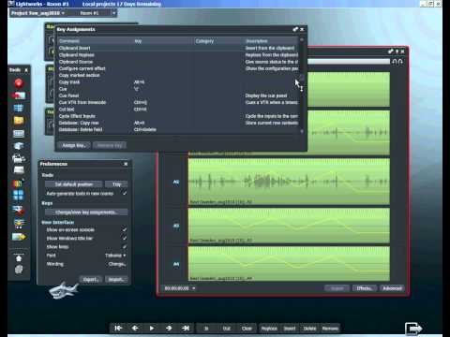Jump to the start with first transport button
This screenshot has height=337, width=450.
click(x=118, y=329)
